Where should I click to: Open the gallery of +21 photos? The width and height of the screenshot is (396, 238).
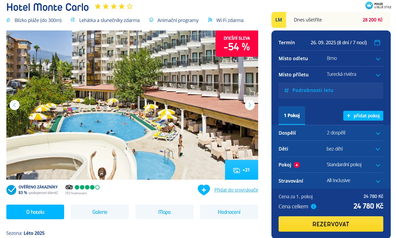point(241,170)
